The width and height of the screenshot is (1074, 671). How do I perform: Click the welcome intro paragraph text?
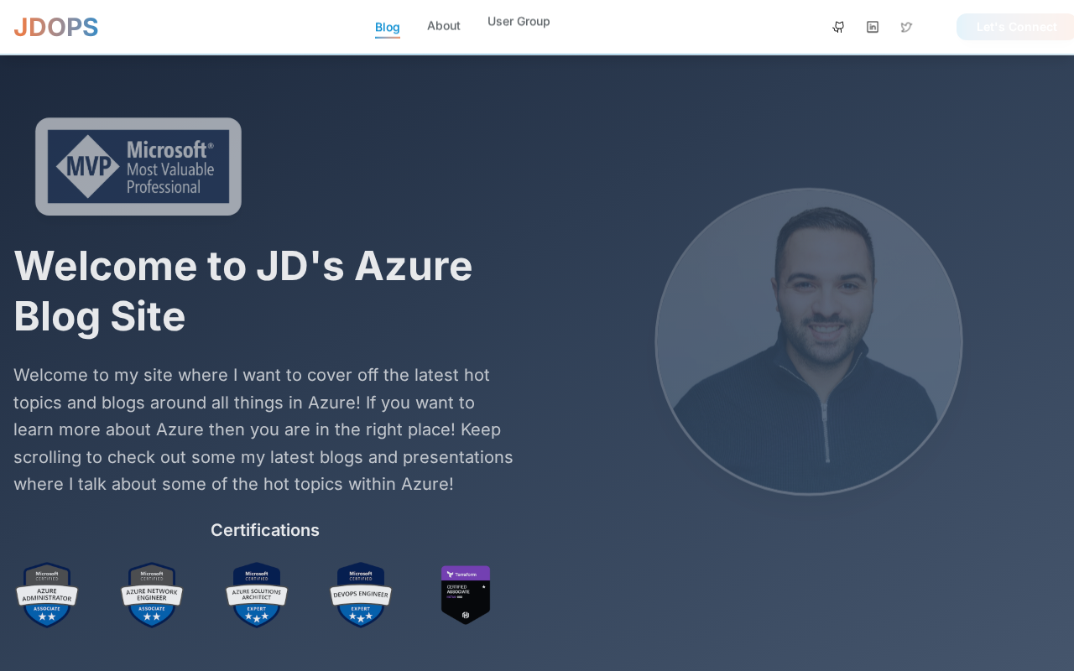pyautogui.click(x=263, y=429)
